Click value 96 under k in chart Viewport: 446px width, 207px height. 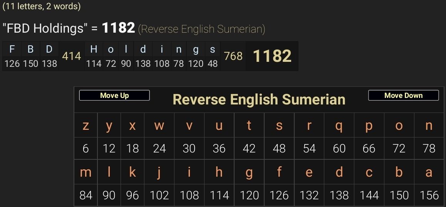coord(132,195)
